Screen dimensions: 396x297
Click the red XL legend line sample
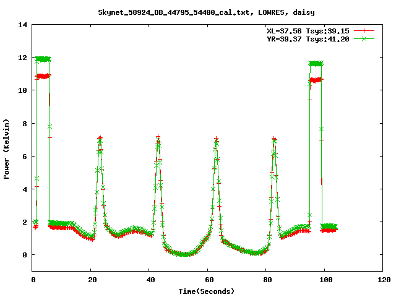[x=364, y=31]
